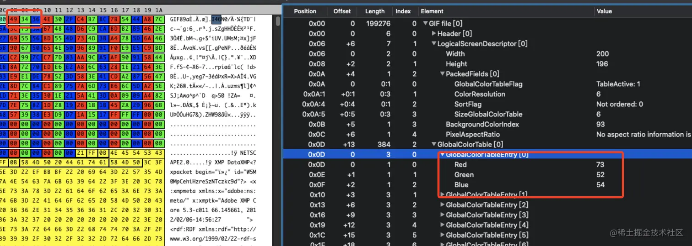692x246 pixels.
Task: Collapse the GIF file [0] tree node
Action: pyautogui.click(x=426, y=24)
